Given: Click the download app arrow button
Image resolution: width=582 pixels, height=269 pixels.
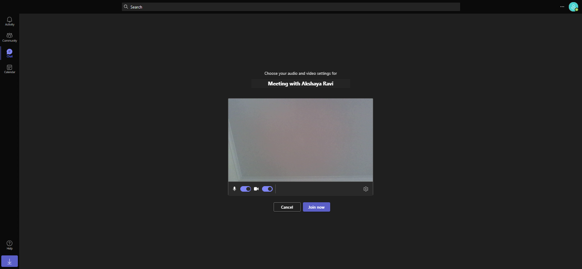Looking at the screenshot, I should (x=9, y=261).
